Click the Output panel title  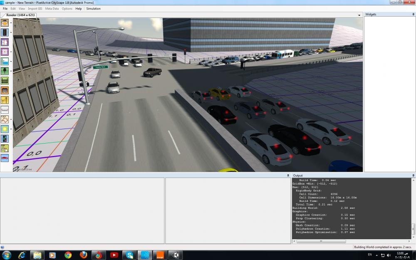point(298,176)
